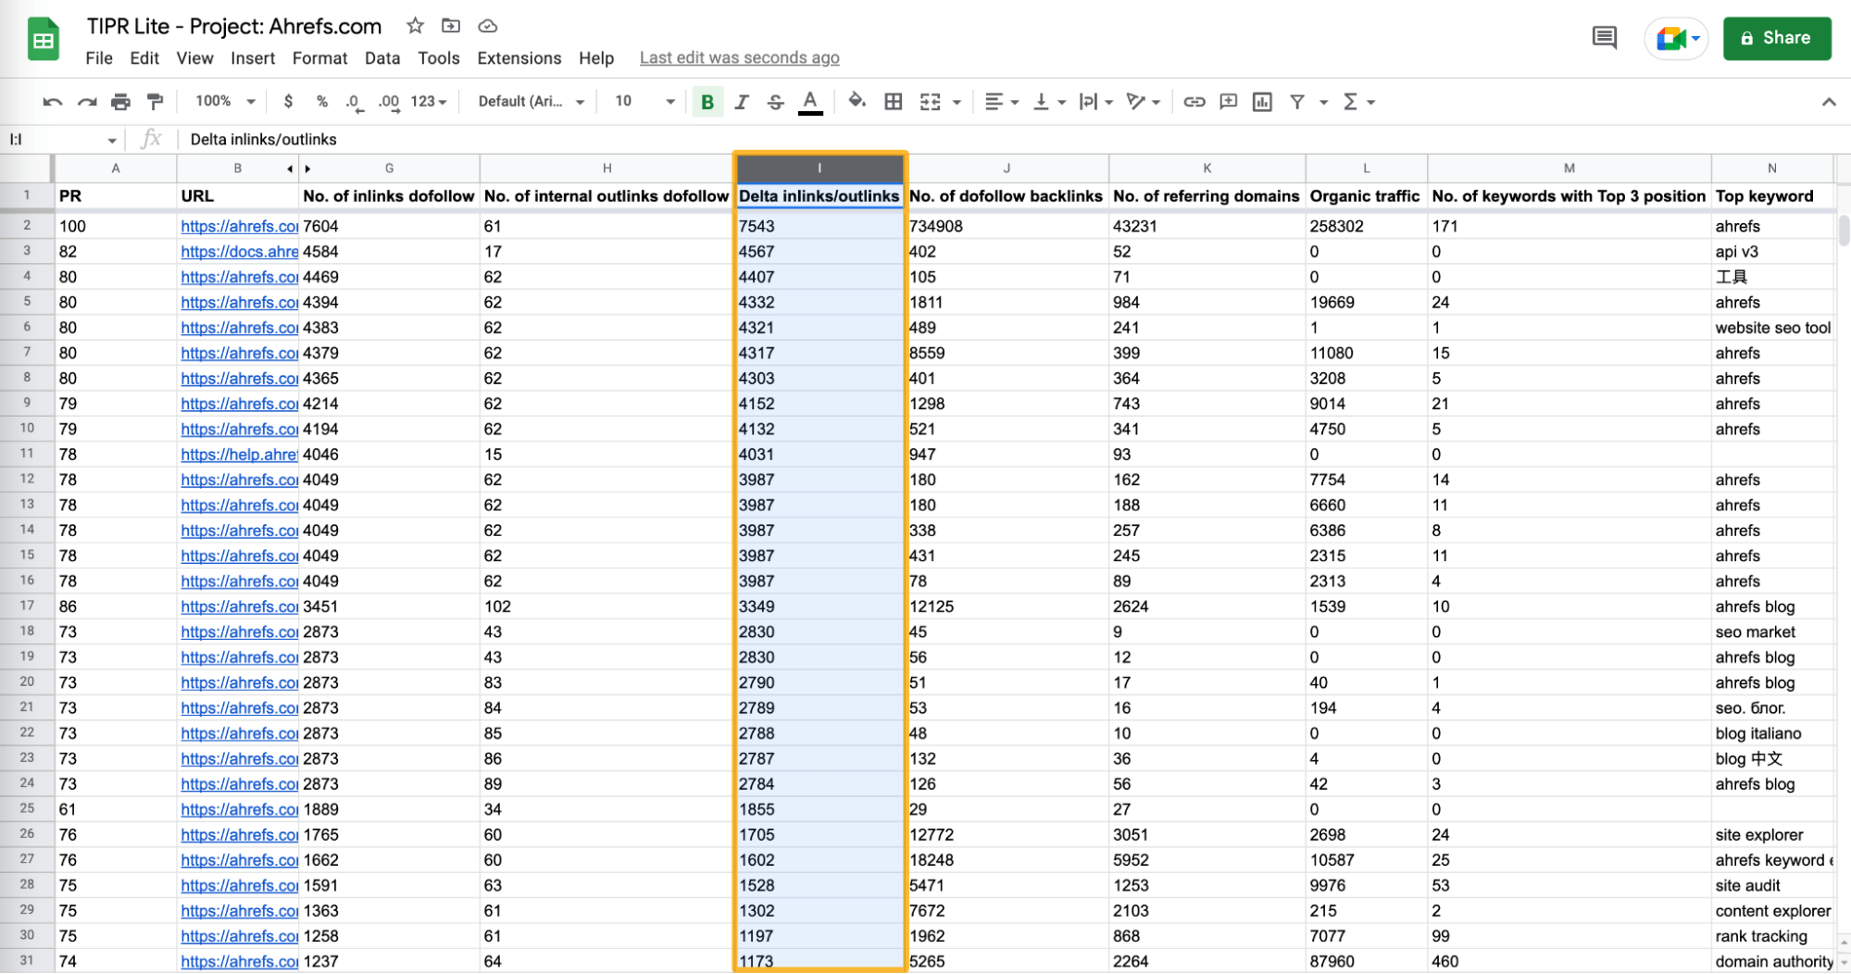Open the font size dropdown
Screen dimensions: 1851x974
669,102
